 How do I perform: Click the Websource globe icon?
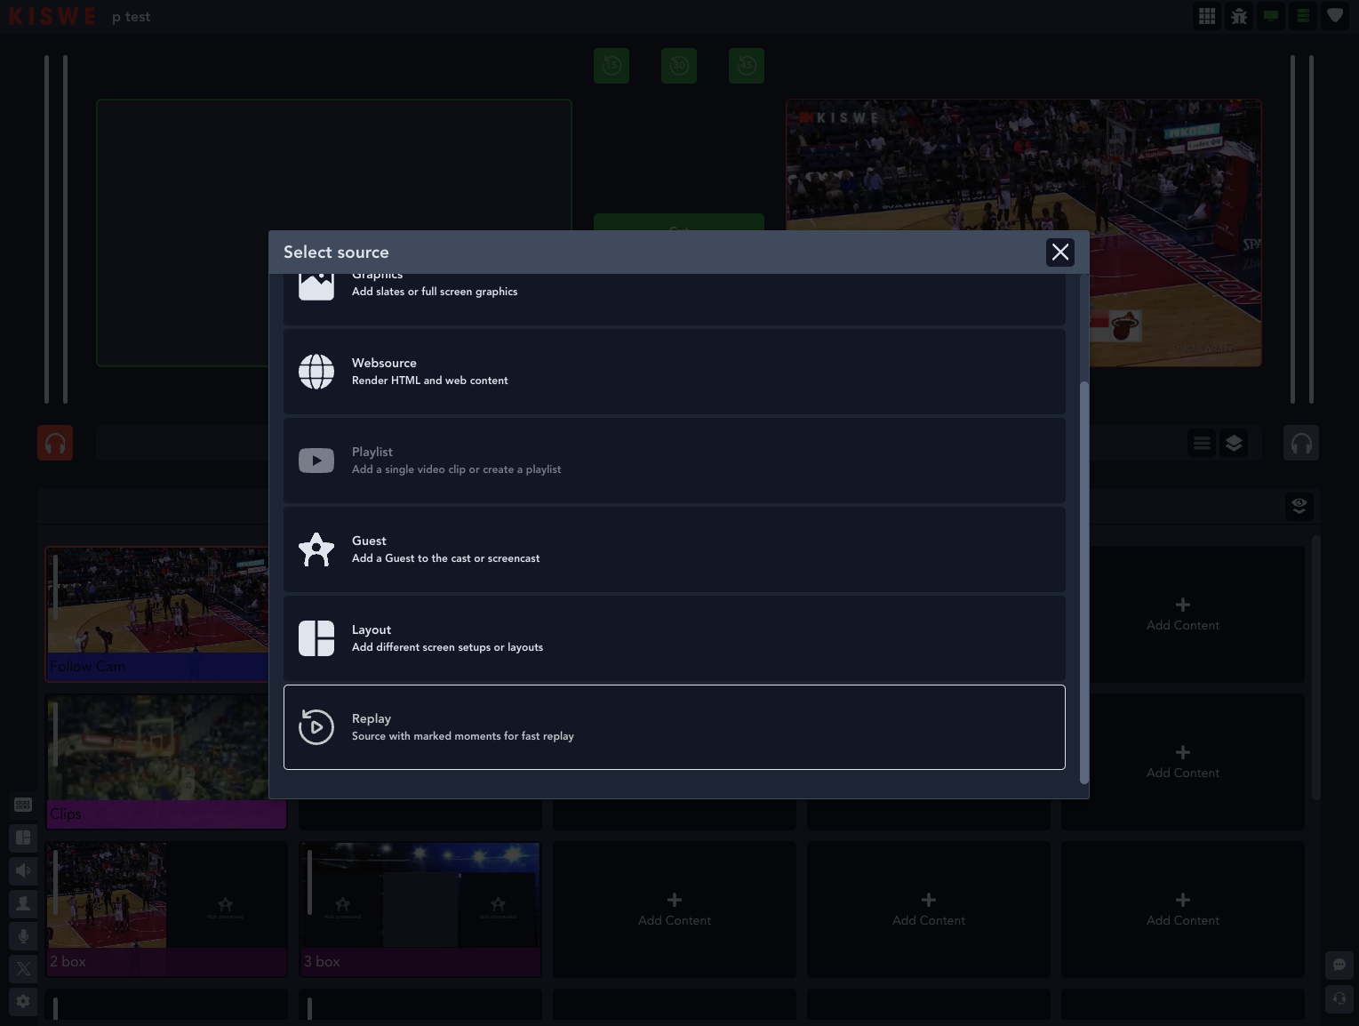(x=316, y=371)
